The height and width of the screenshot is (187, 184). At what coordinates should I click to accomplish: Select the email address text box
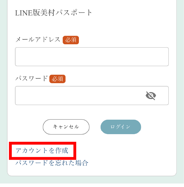pyautogui.click(x=92, y=57)
